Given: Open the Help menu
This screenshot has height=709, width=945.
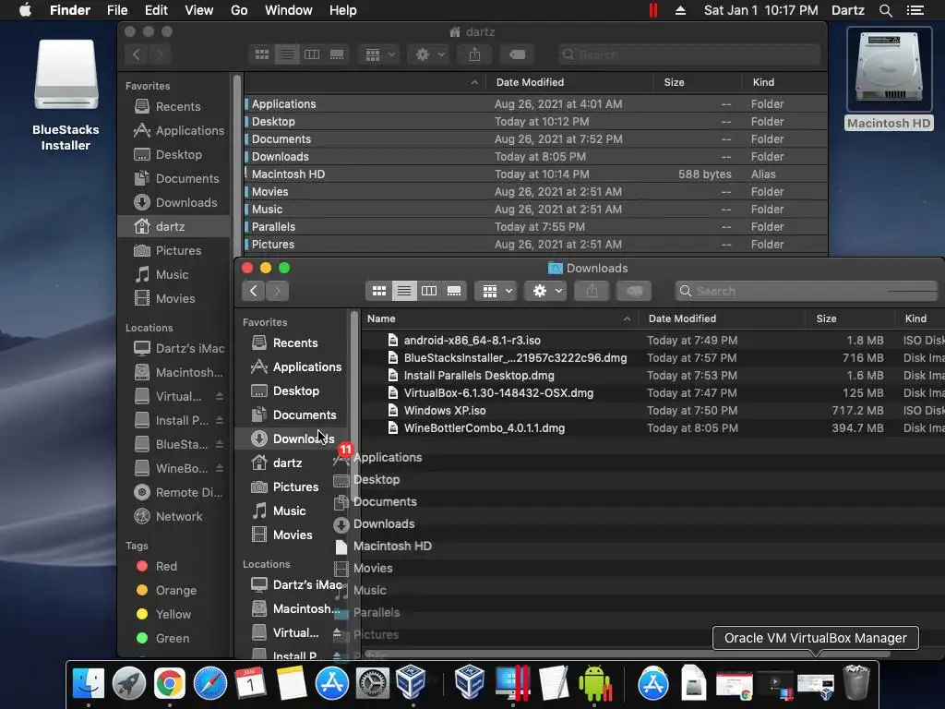Looking at the screenshot, I should point(343,10).
